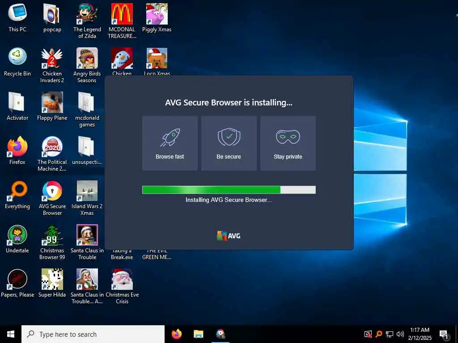This screenshot has width=458, height=343.
Task: Select the unsuspecti... folder icon
Action: coord(87,151)
